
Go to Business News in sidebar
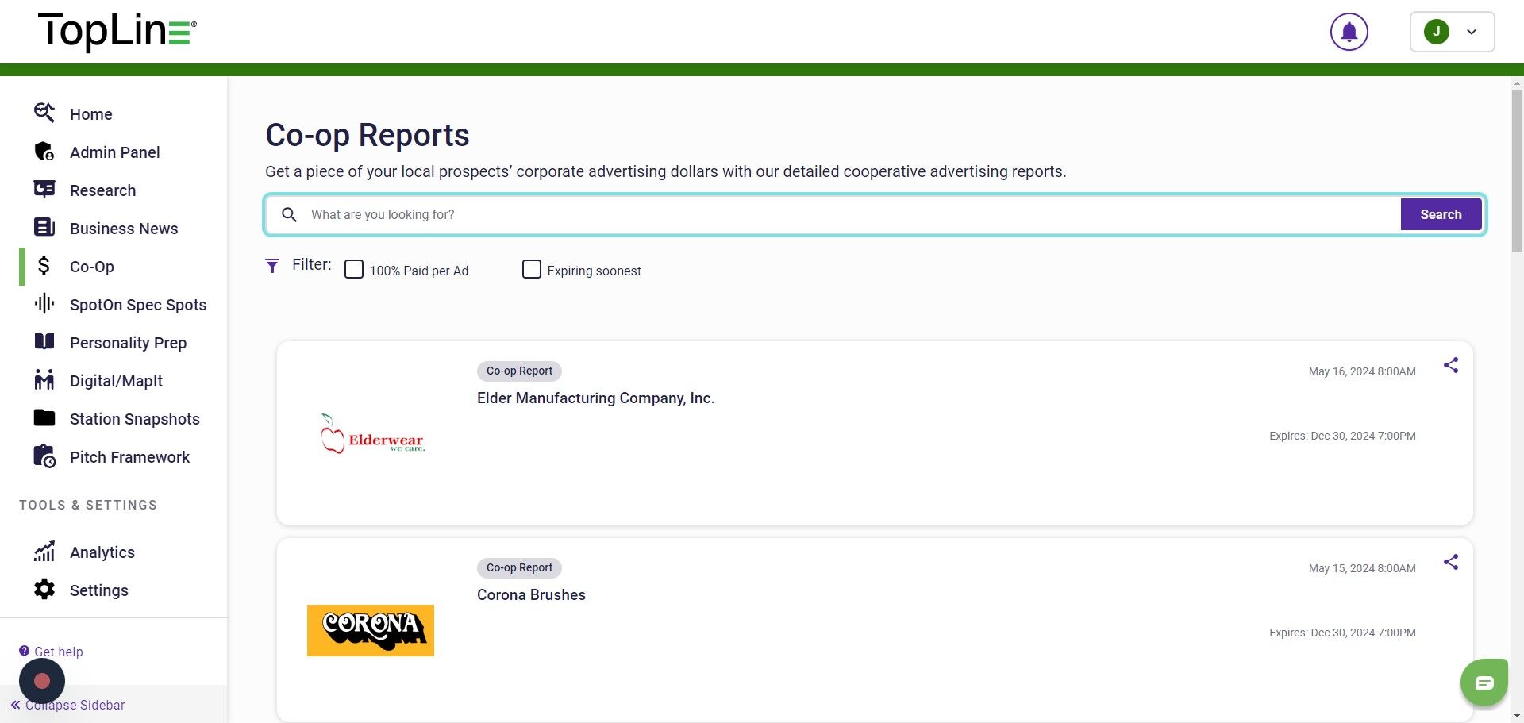pos(123,229)
